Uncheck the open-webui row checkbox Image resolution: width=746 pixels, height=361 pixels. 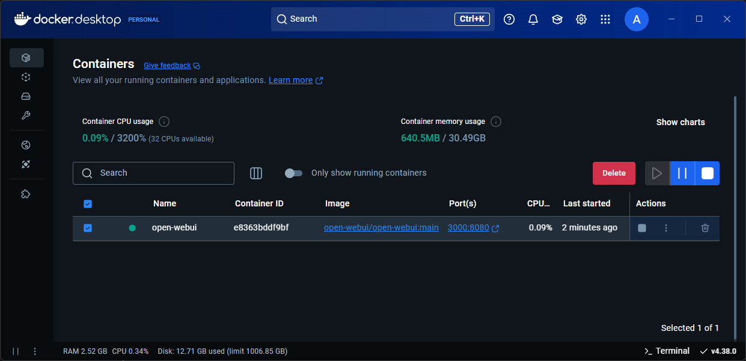[x=88, y=228]
